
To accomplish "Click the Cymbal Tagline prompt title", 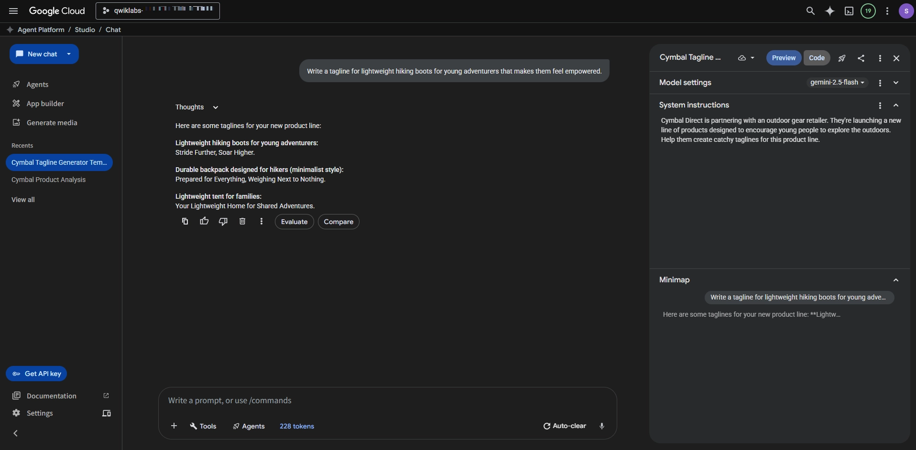I will point(690,57).
